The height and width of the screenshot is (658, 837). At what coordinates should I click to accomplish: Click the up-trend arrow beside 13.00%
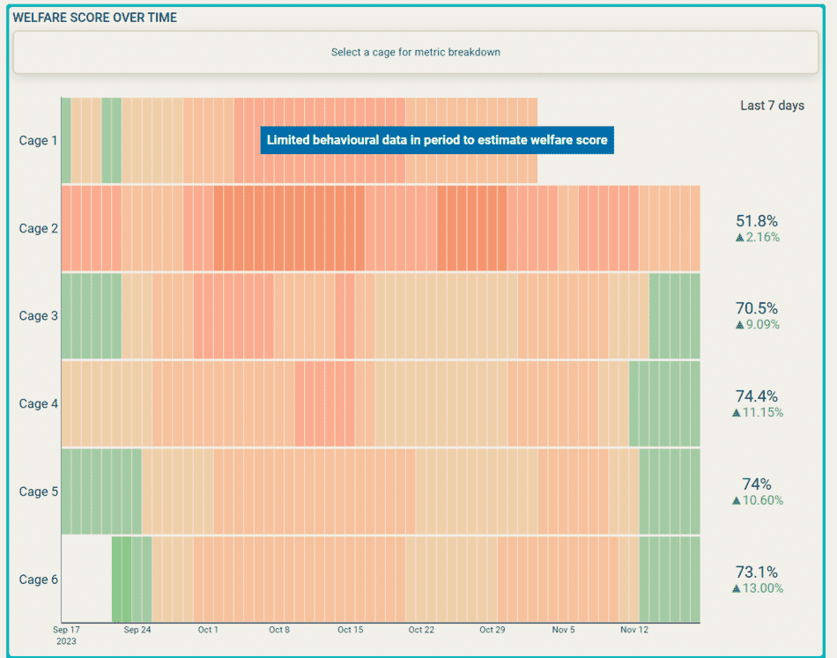coord(737,588)
